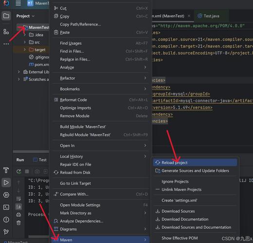The image size is (253, 243).
Task: Print the Run console output
Action: click(x=18, y=215)
